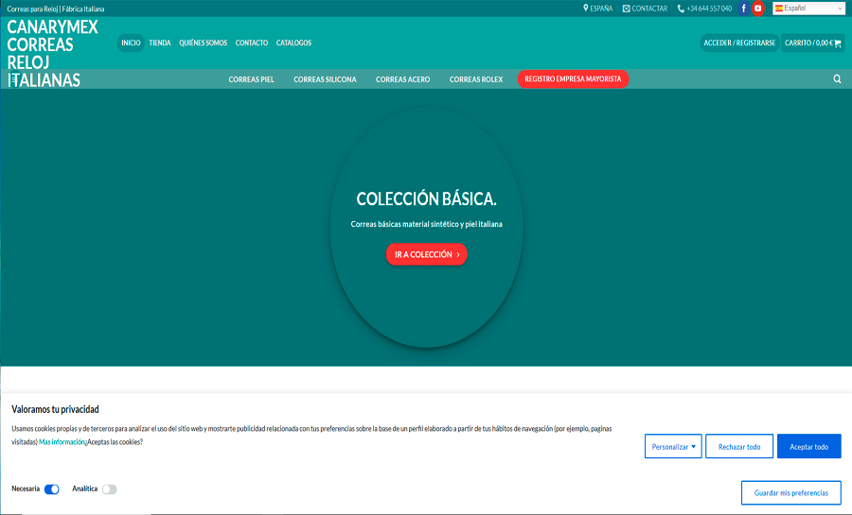The width and height of the screenshot is (852, 515).
Task: Click the Correas para Reloj tagline text
Action: [x=56, y=9]
